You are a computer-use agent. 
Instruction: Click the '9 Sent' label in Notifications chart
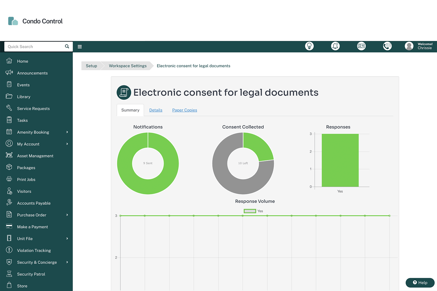[x=148, y=163]
